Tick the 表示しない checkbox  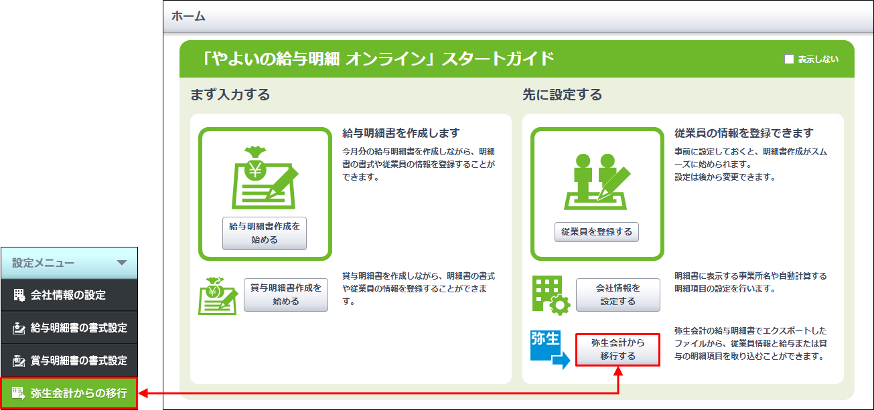tap(789, 59)
